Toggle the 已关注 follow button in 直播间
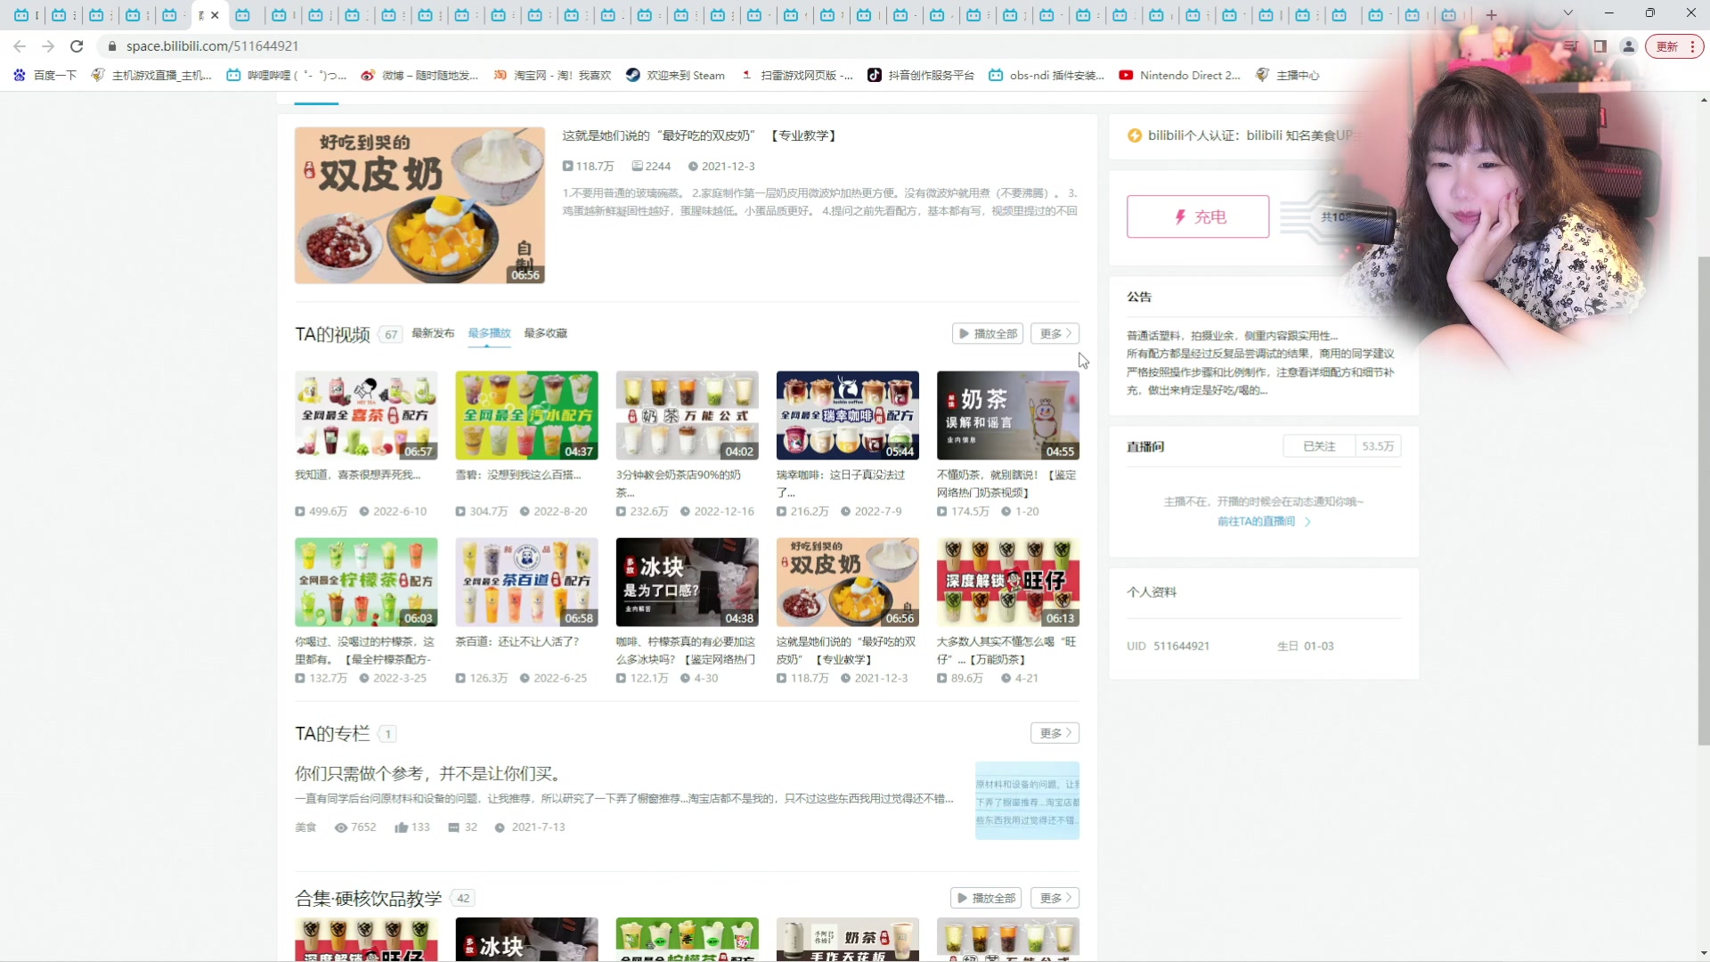 click(1319, 446)
